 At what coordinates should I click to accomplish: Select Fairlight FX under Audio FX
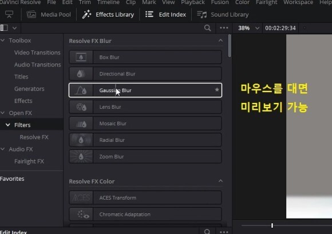(x=29, y=161)
